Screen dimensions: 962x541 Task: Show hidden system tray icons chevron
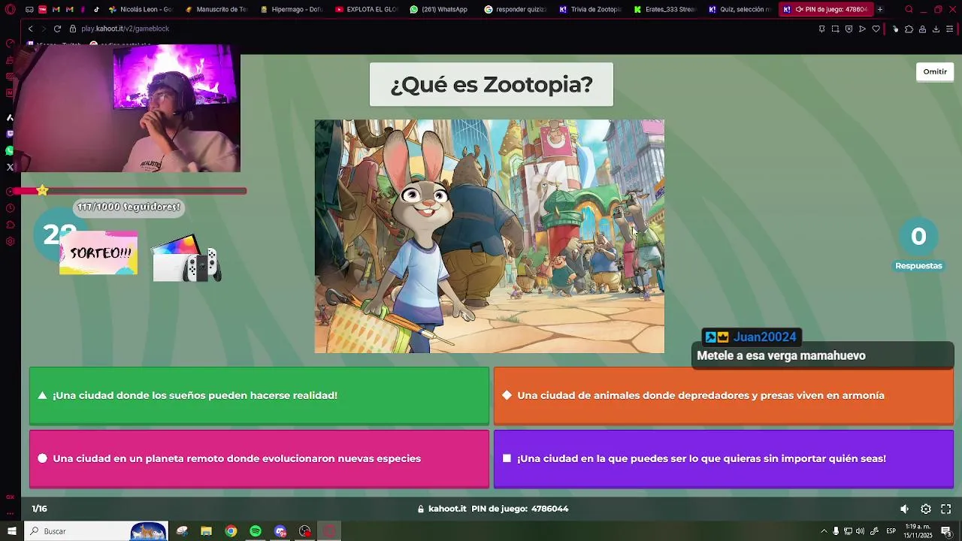824,531
